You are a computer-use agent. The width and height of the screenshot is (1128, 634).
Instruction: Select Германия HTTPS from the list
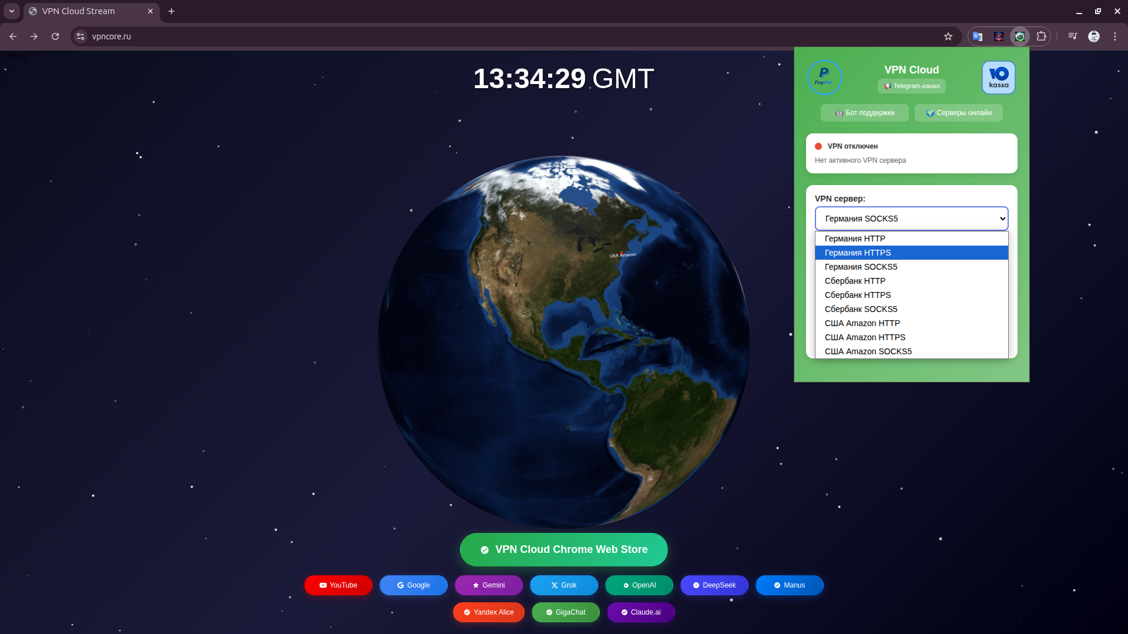pyautogui.click(x=912, y=253)
